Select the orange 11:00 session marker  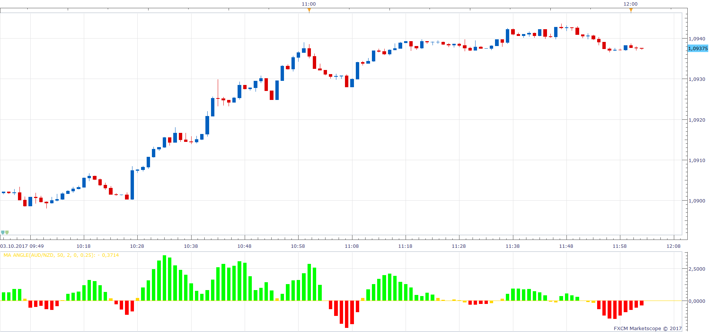(x=309, y=10)
